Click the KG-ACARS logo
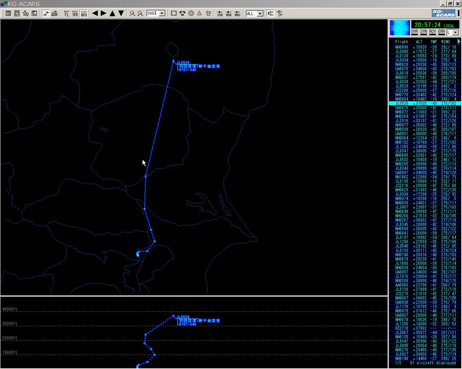This screenshot has width=462, height=369. click(444, 13)
